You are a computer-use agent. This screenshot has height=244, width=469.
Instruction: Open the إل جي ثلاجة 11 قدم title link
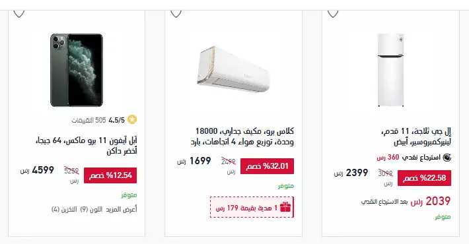416,137
